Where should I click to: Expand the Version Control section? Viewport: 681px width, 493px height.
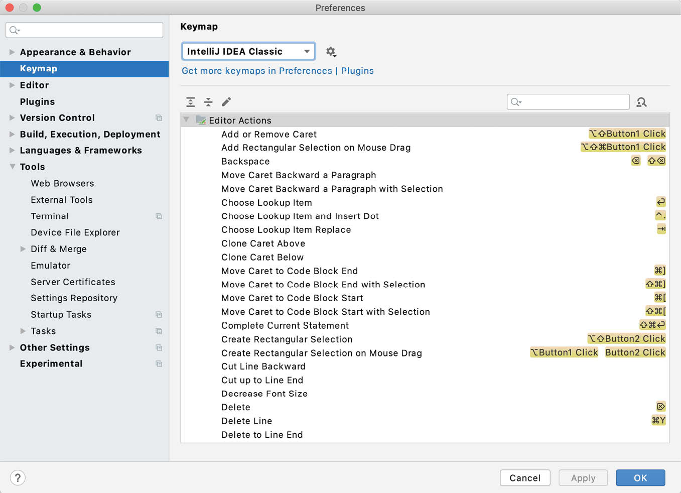click(12, 117)
